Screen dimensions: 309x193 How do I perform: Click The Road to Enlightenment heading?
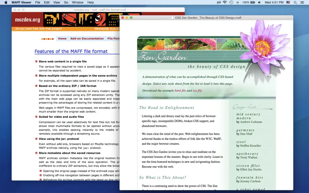[167, 108]
